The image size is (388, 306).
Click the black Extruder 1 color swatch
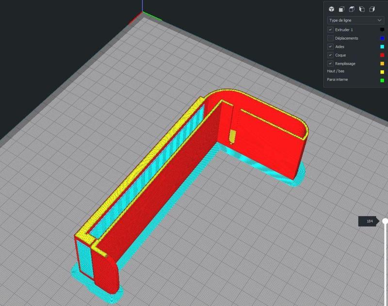[382, 30]
